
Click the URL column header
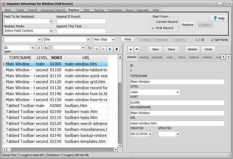[86, 58]
